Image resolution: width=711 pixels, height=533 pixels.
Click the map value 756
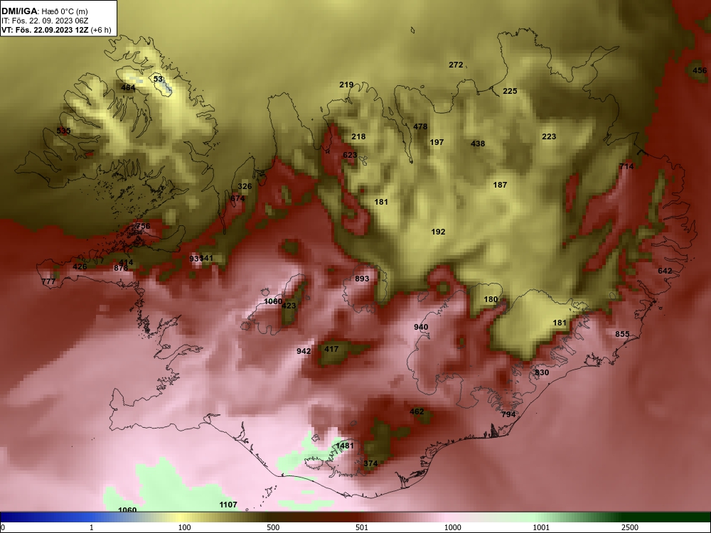(143, 226)
